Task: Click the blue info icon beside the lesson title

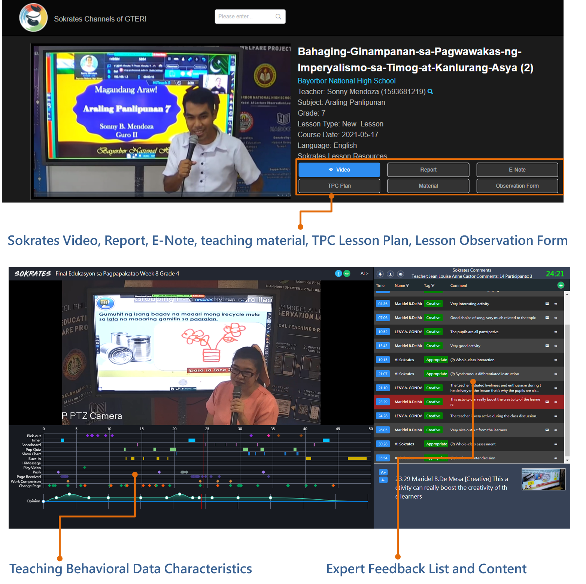Action: pos(338,274)
